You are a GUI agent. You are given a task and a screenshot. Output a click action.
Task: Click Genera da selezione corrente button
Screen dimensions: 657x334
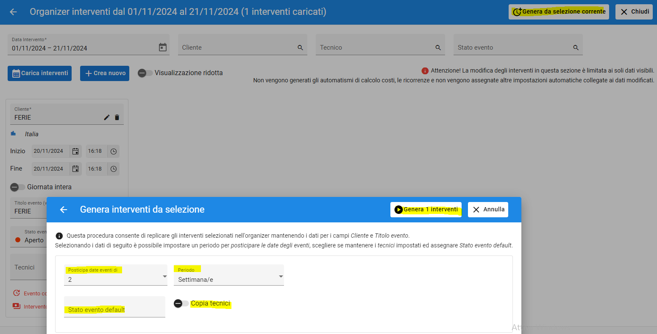pyautogui.click(x=559, y=12)
